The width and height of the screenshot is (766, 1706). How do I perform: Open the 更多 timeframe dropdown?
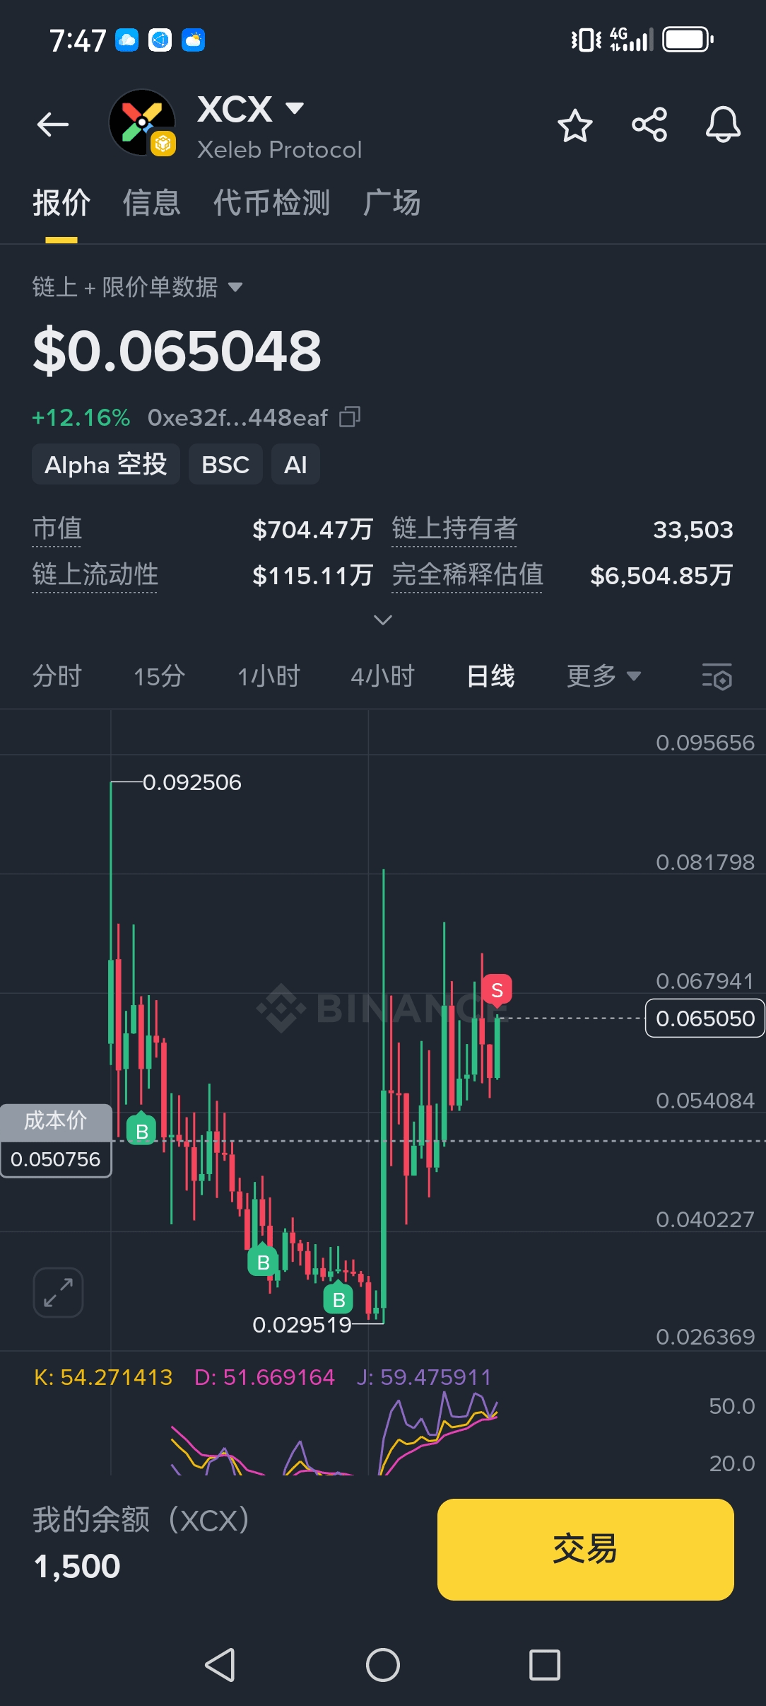coord(603,676)
